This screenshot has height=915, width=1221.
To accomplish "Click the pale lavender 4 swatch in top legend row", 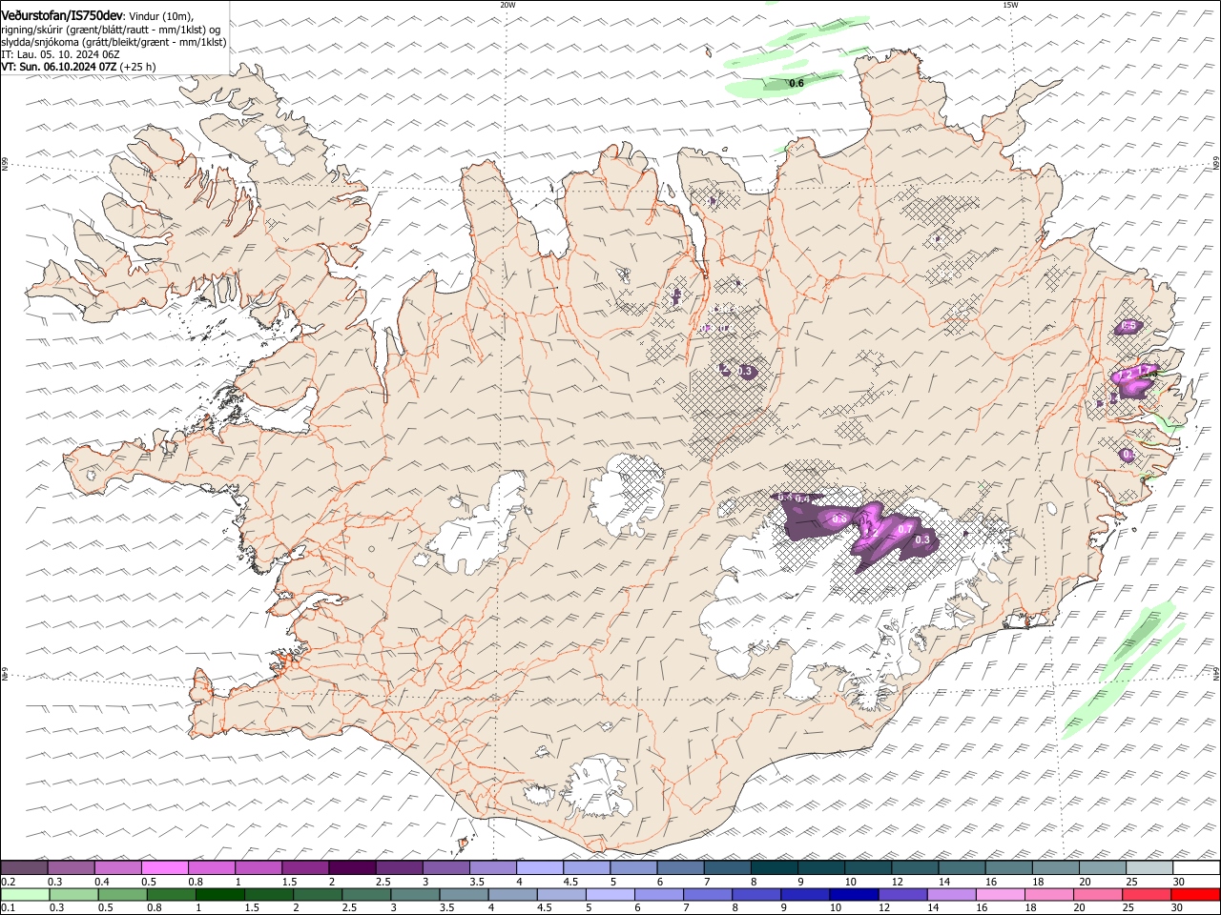I will click(x=540, y=868).
